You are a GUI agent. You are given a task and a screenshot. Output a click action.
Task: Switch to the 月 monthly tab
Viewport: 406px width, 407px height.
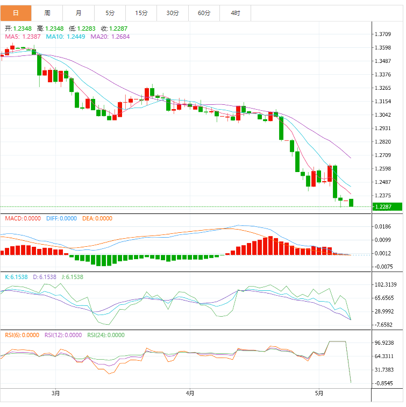coord(79,13)
